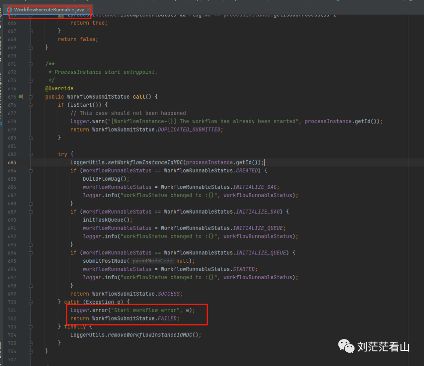The width and height of the screenshot is (424, 366).
Task: Fold the if (isStart()) block on line 676
Action: (31, 105)
